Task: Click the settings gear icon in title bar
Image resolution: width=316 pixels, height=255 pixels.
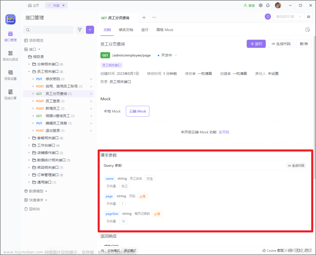Action: click(x=261, y=5)
